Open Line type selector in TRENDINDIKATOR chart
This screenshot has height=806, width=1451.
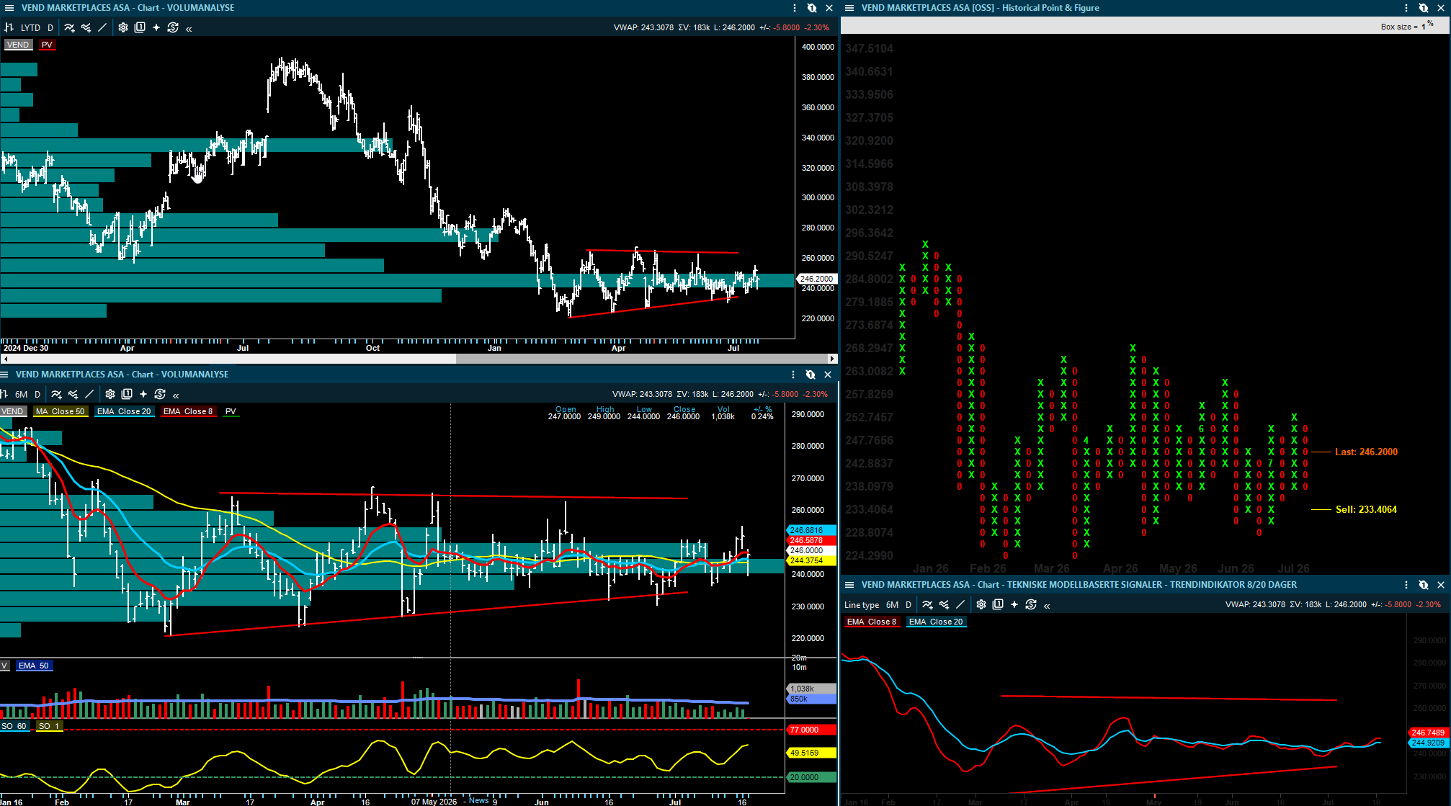pos(862,605)
